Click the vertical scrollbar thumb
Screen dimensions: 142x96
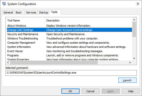134,29
